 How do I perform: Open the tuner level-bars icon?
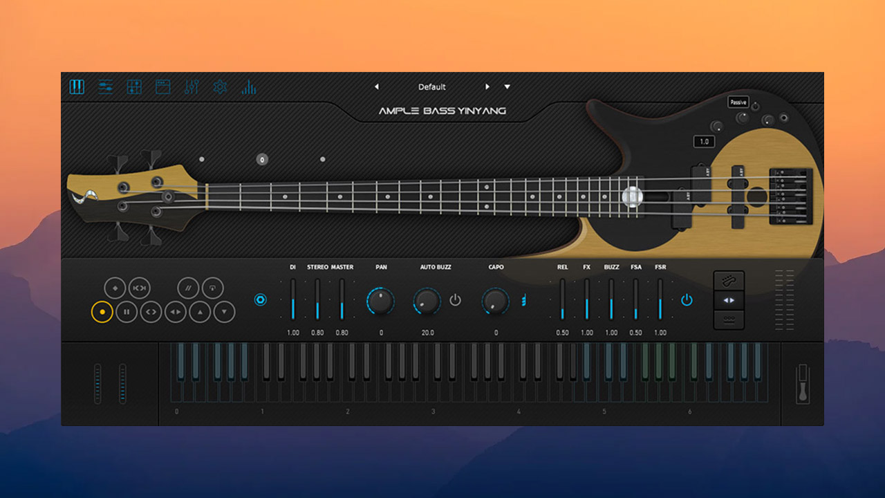(x=248, y=86)
